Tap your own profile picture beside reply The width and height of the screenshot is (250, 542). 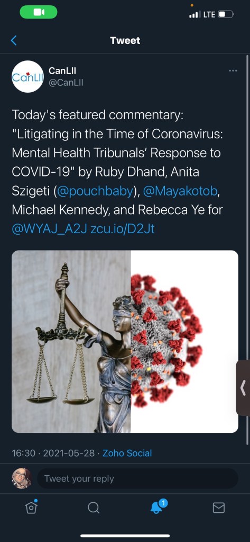[x=22, y=478]
